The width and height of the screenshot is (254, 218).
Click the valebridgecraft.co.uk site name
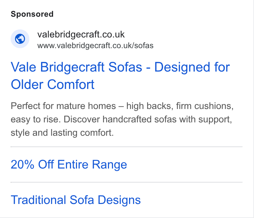[x=81, y=34]
